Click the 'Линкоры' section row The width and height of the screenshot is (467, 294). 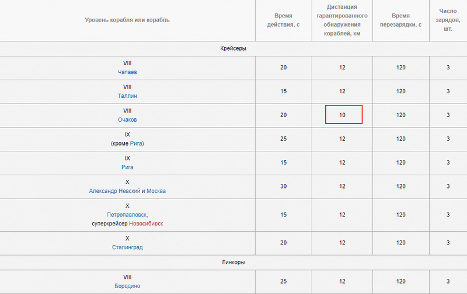click(x=233, y=263)
